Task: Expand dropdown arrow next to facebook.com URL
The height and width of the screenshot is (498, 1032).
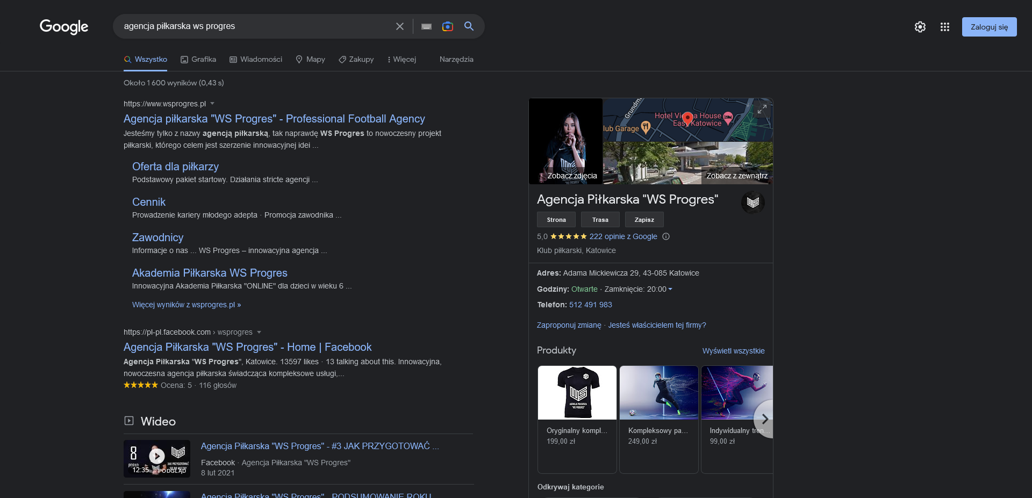Action: click(259, 332)
